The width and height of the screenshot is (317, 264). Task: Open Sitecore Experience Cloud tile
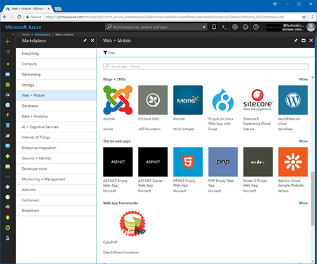tap(258, 100)
